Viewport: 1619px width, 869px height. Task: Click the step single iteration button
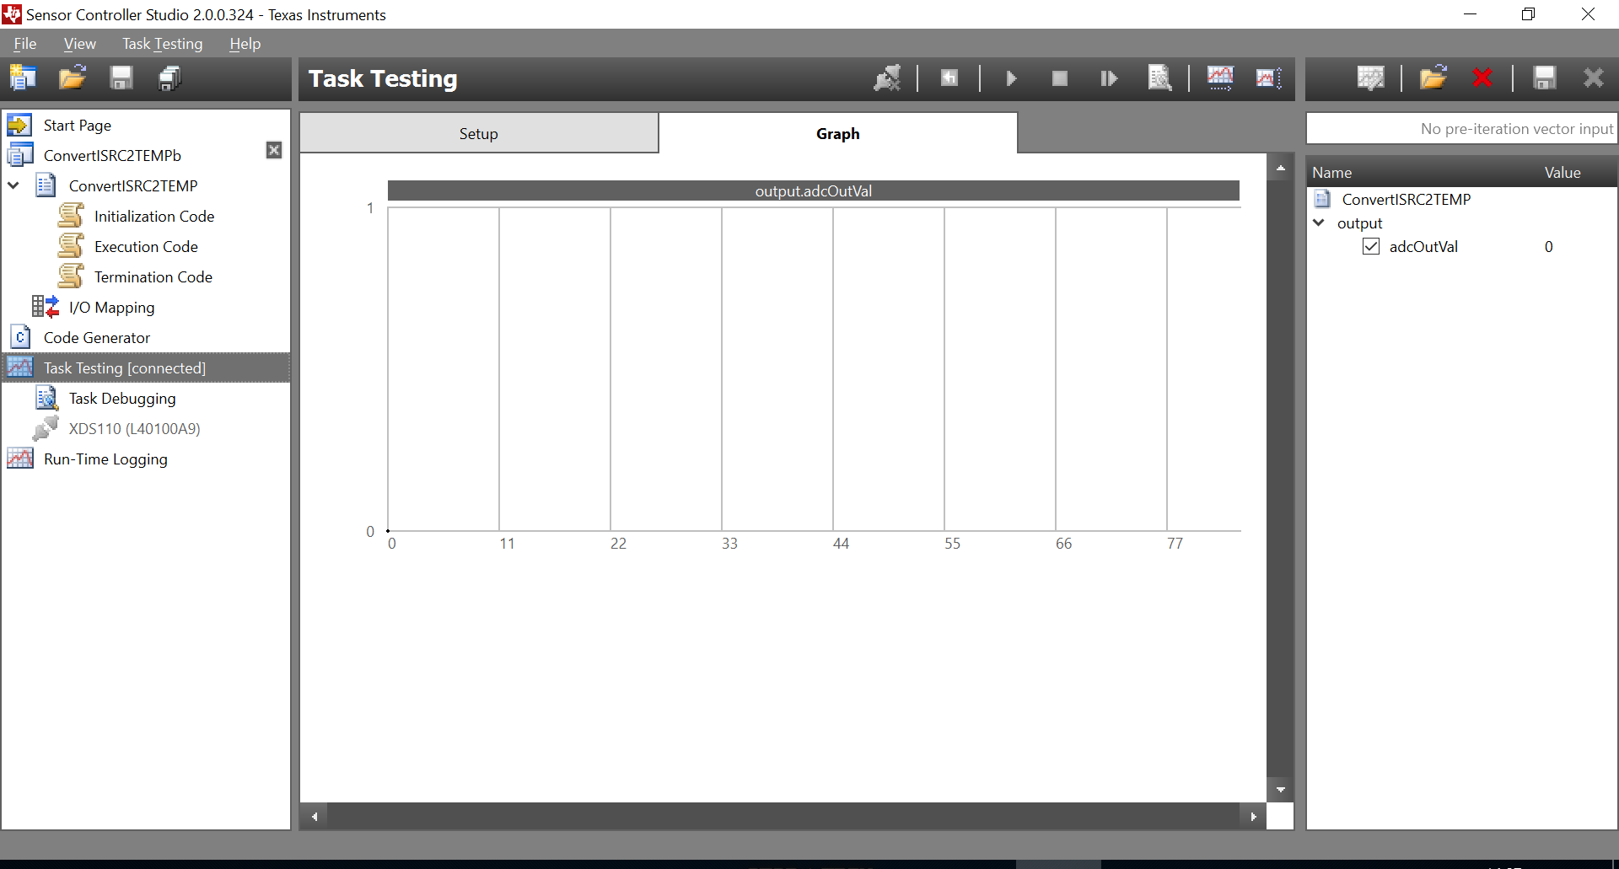(x=1109, y=78)
